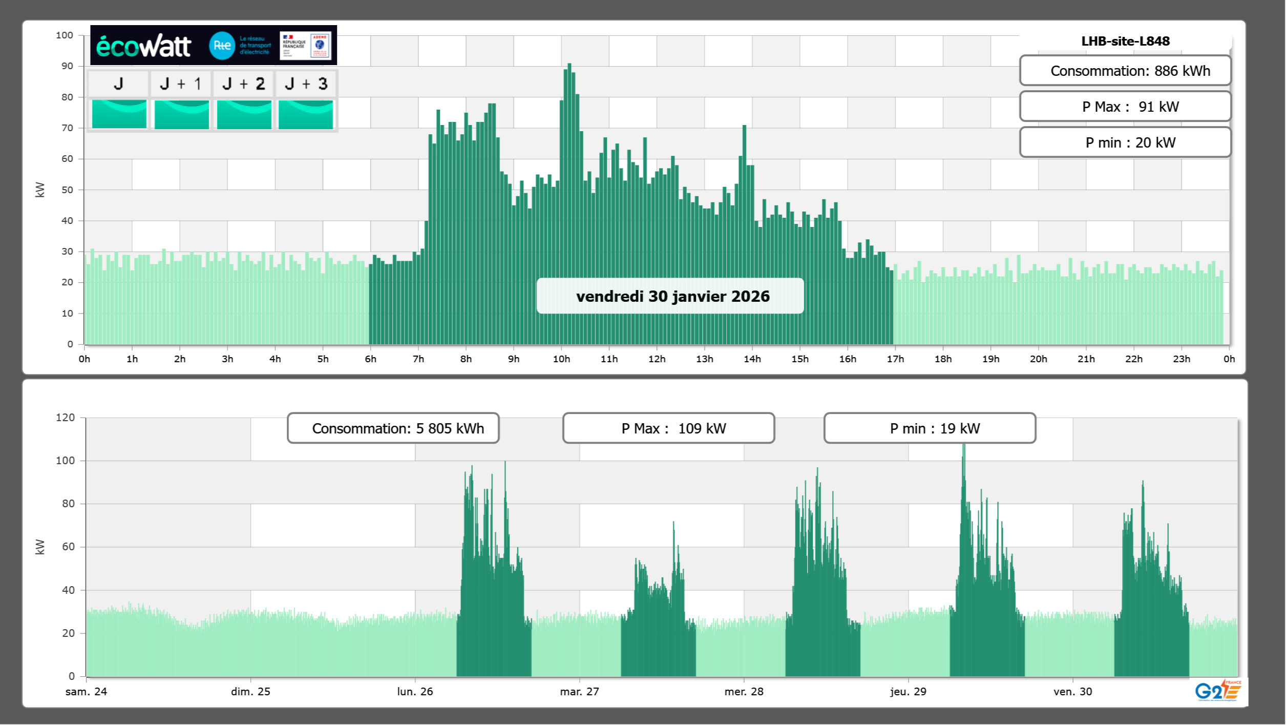Click the daily Consommation: 886 kWh box
The image size is (1286, 725).
[x=1125, y=71]
